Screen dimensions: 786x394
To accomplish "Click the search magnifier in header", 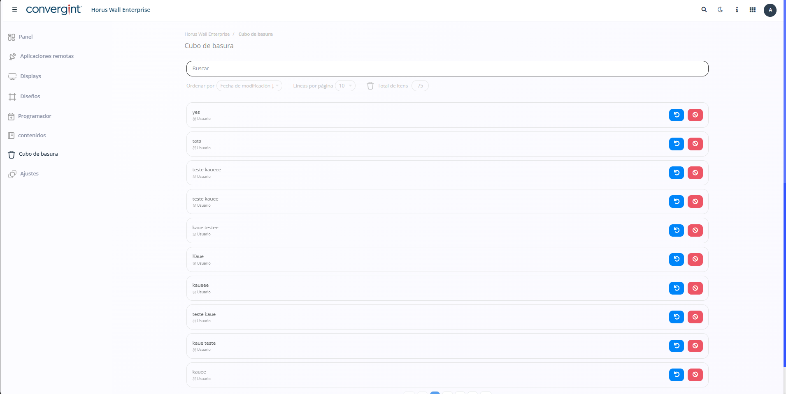I will (x=704, y=9).
